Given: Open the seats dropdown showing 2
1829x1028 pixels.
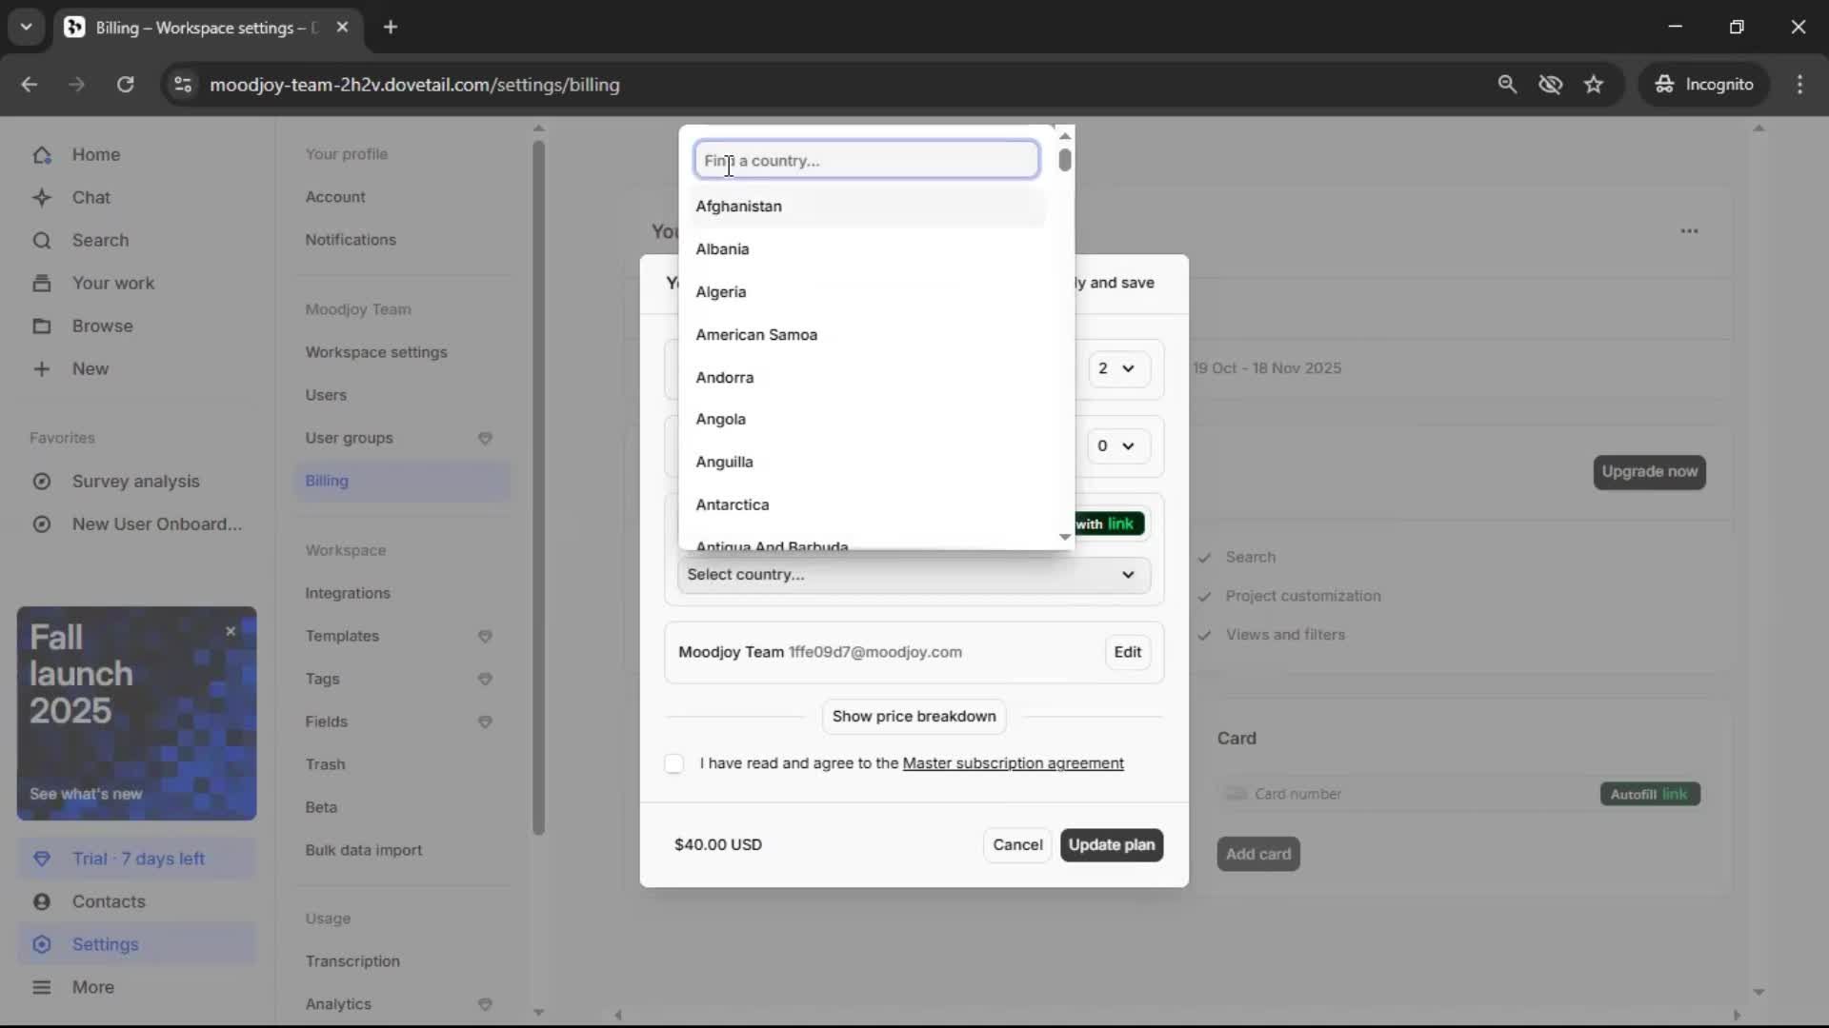Looking at the screenshot, I should pyautogui.click(x=1115, y=368).
